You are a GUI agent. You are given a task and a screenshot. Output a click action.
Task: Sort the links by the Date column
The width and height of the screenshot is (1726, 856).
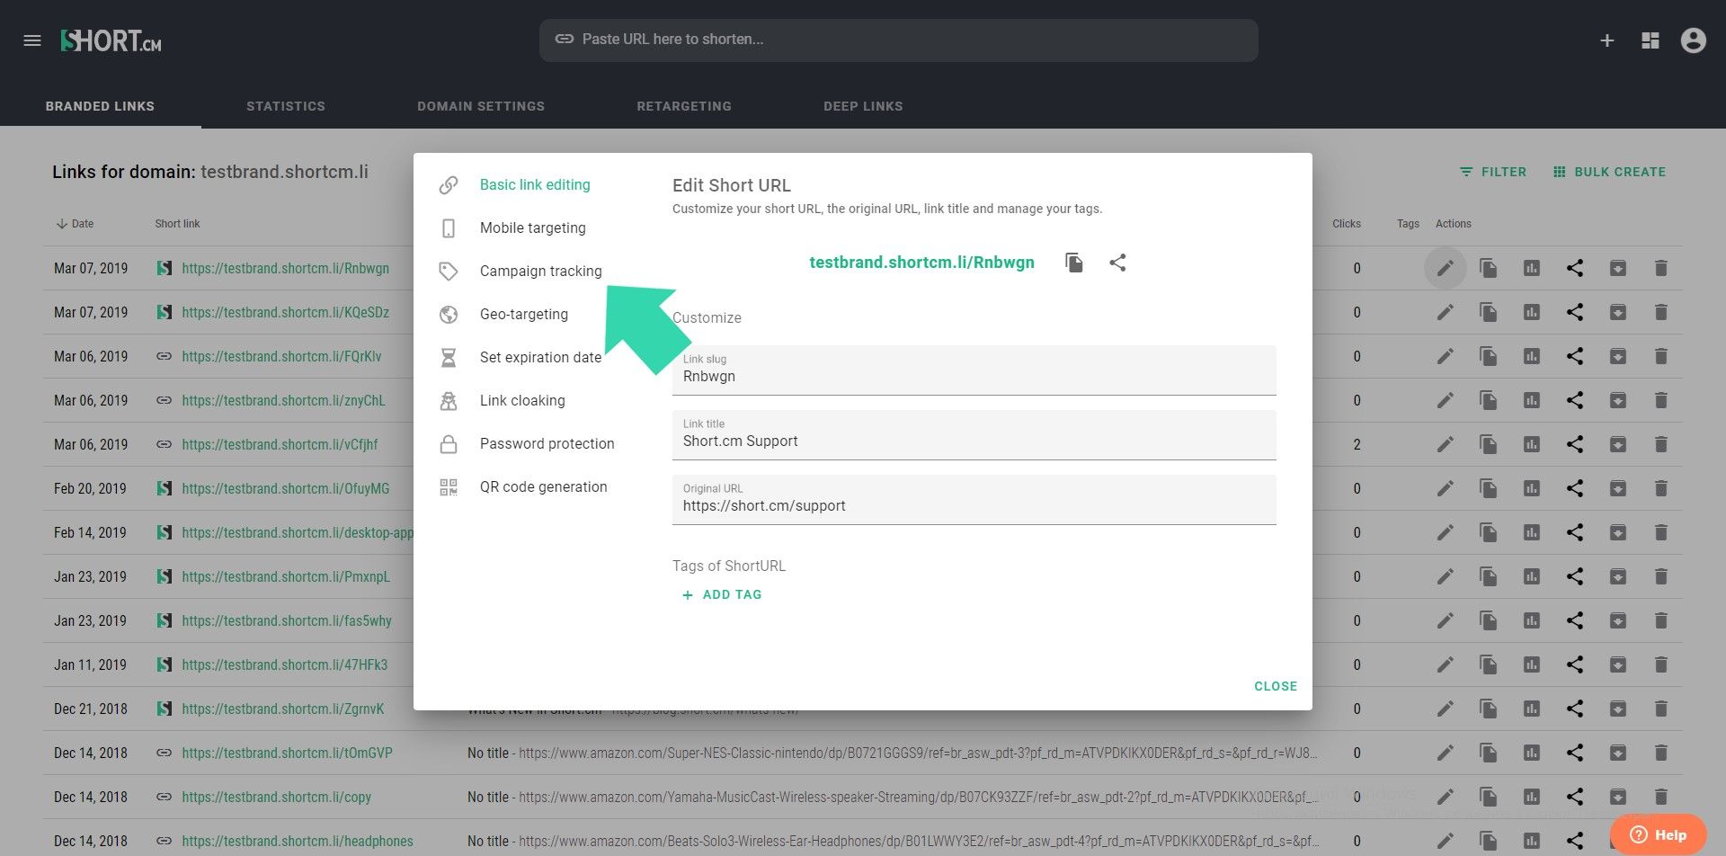tap(75, 224)
